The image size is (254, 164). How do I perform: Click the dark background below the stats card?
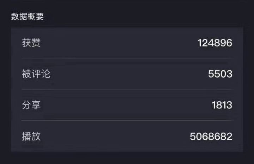(127, 158)
